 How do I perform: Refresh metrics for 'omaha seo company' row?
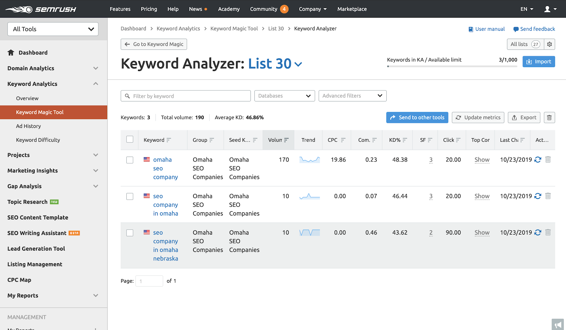(x=538, y=160)
